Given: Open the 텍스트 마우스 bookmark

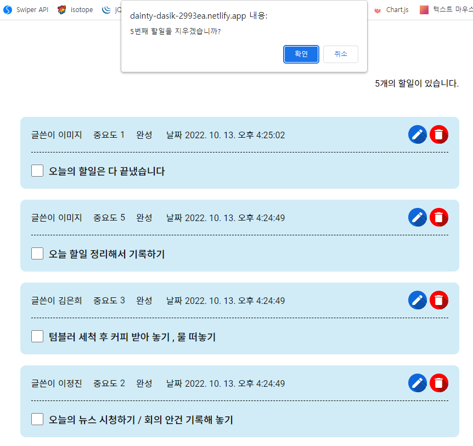Looking at the screenshot, I should point(446,10).
